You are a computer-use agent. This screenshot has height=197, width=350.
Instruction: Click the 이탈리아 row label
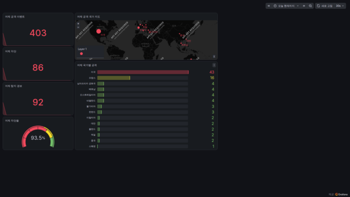tap(91, 118)
